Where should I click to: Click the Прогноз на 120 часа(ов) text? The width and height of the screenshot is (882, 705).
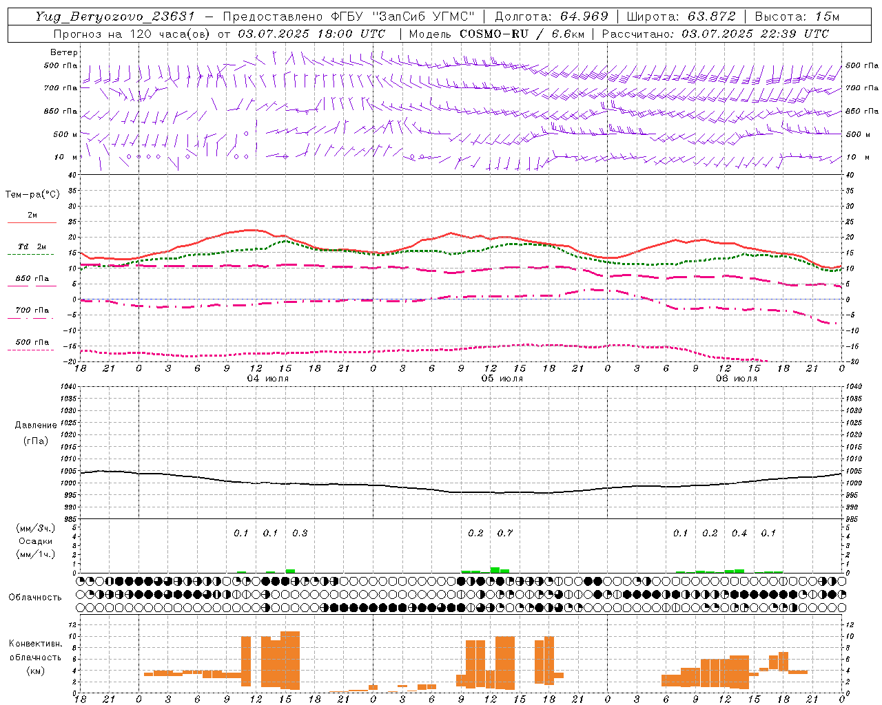click(x=132, y=34)
